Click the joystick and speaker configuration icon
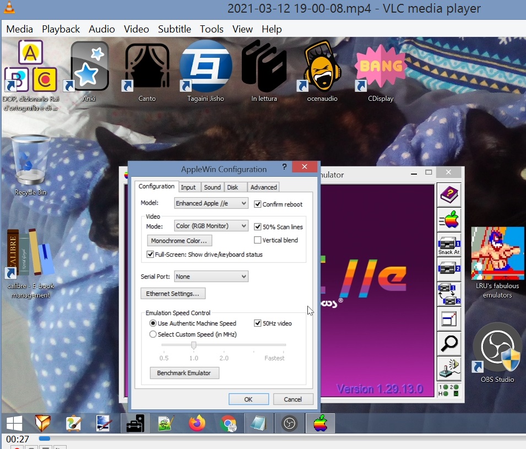The image size is (526, 449). 449,367
